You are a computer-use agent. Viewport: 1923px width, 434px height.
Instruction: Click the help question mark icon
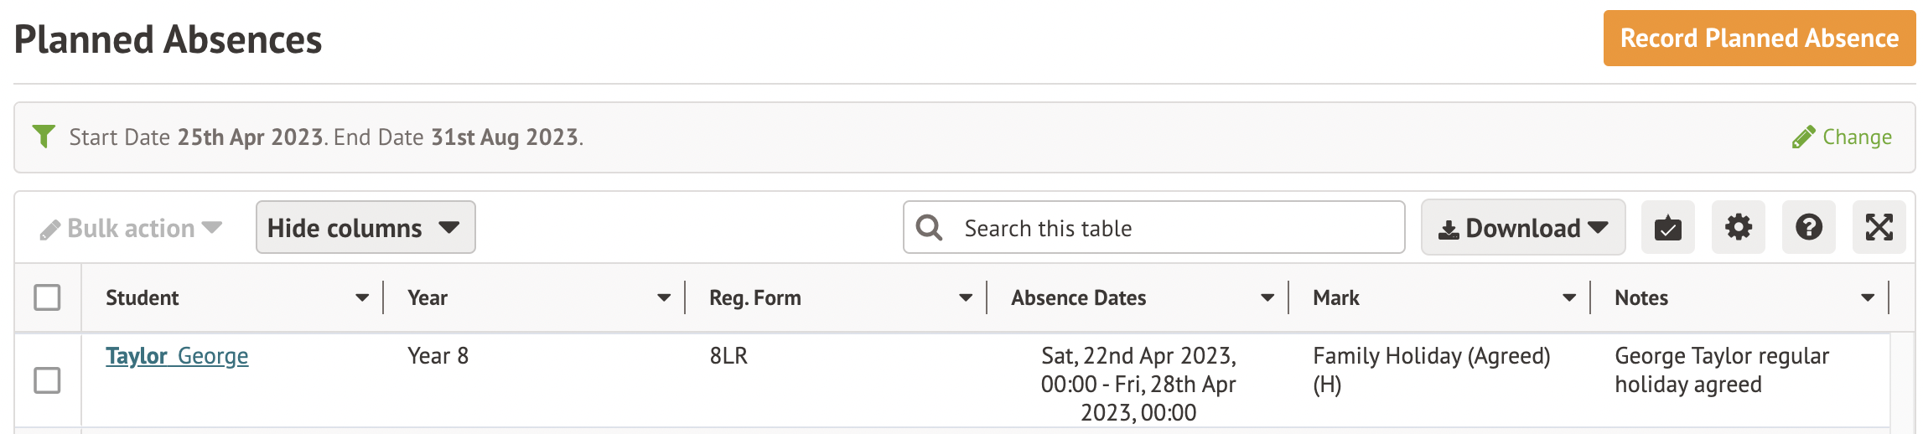pyautogui.click(x=1808, y=227)
